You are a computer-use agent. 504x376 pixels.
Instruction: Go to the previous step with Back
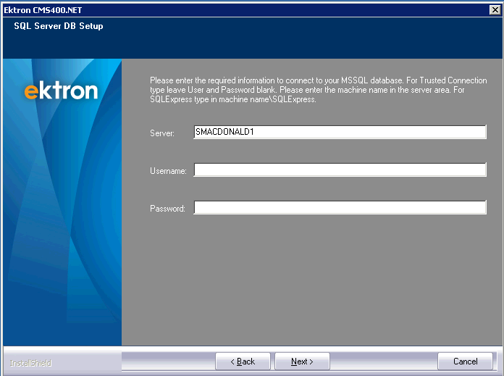[x=243, y=362]
